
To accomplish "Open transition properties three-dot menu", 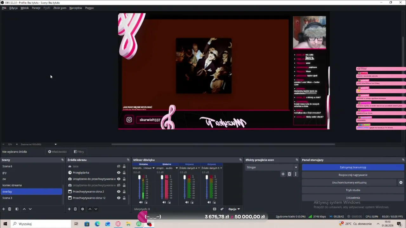I will point(296,174).
